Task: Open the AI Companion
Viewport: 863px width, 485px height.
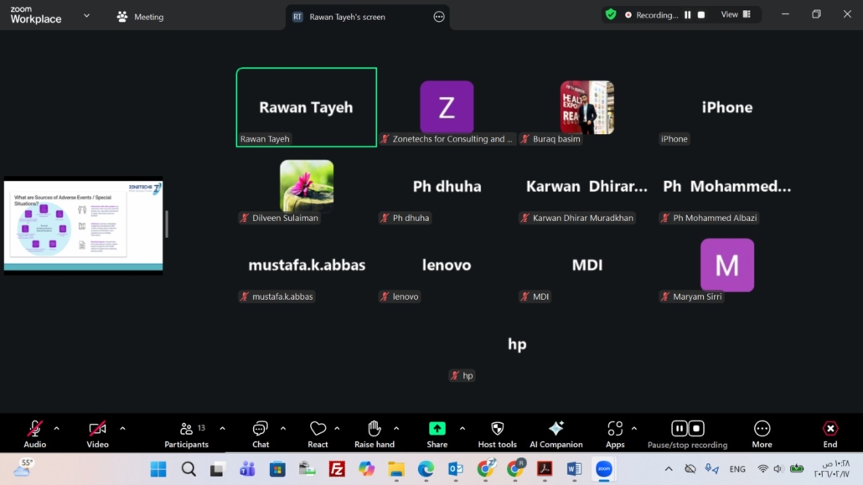Action: click(x=556, y=434)
